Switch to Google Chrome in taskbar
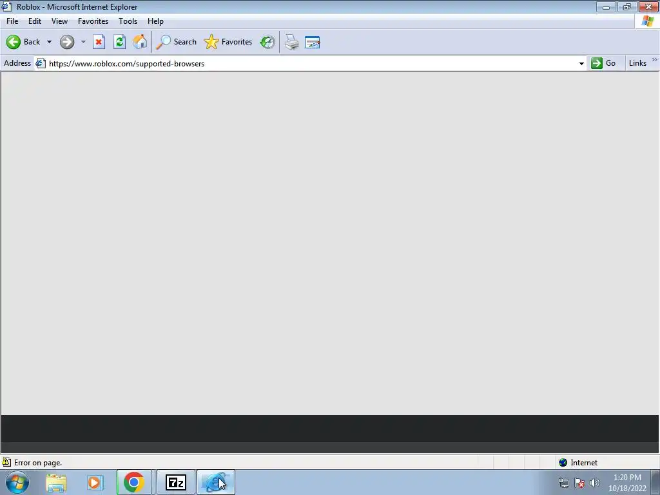 coord(134,482)
